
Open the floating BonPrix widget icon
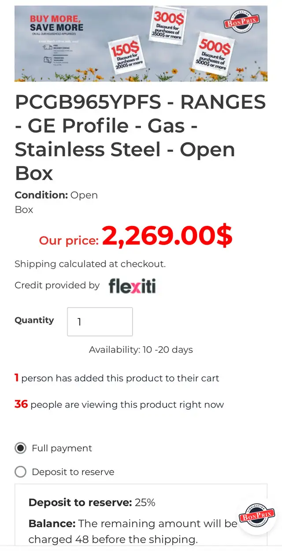click(257, 516)
